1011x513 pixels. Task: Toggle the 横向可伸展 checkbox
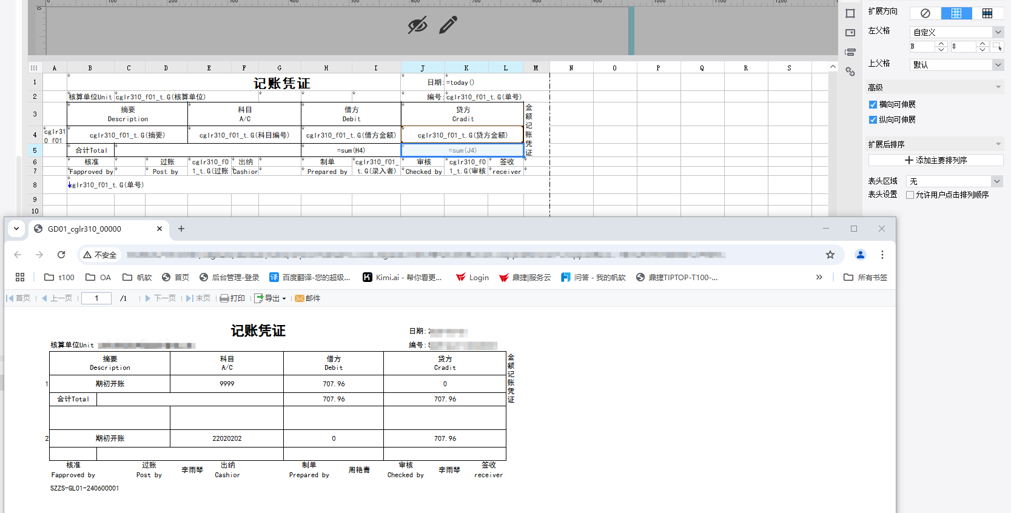click(873, 104)
